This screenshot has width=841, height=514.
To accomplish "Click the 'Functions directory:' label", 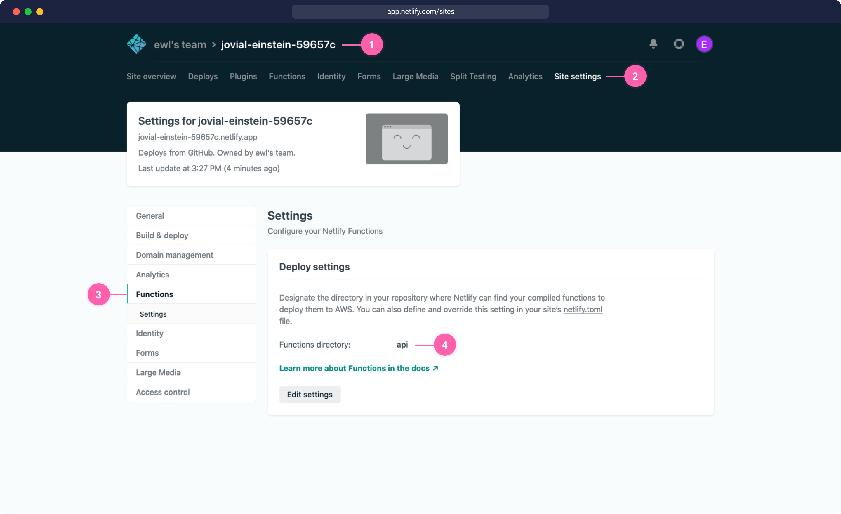I will (315, 345).
